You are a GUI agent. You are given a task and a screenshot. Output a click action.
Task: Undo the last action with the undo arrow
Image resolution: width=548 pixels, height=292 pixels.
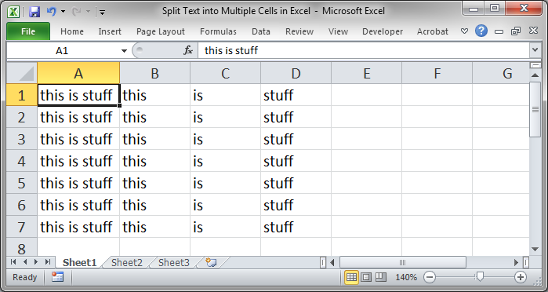click(x=51, y=12)
